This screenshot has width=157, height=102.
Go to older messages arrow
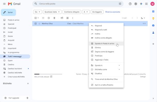137,18
